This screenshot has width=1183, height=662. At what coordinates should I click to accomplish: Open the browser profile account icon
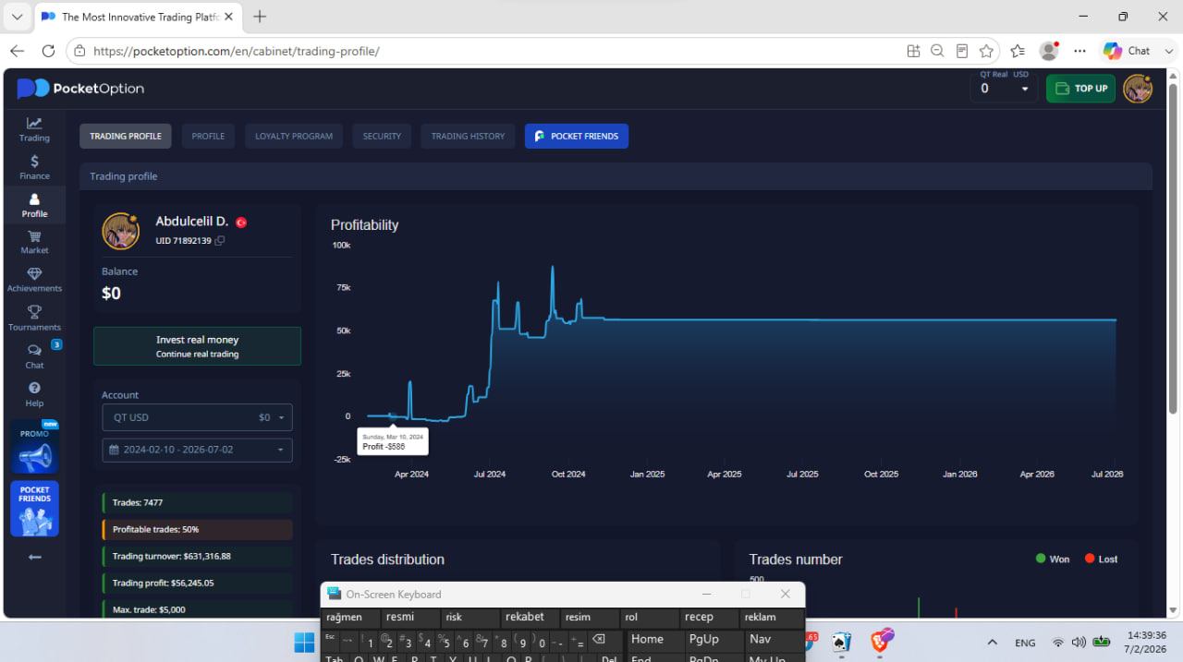coord(1049,51)
